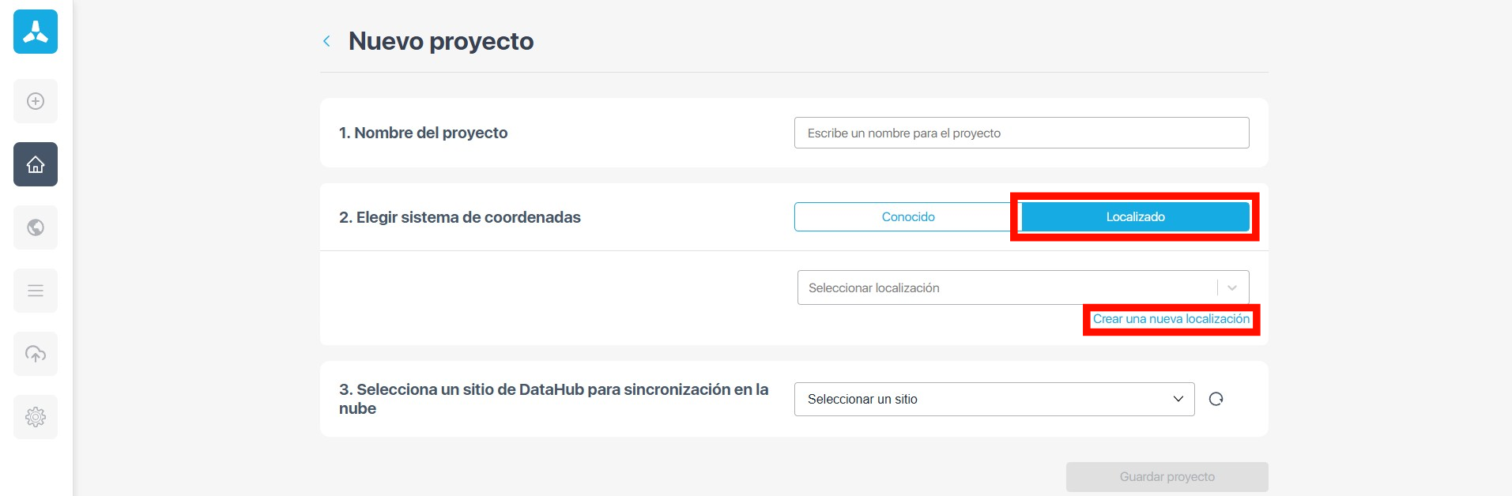Open the globe map view icon

[x=36, y=227]
